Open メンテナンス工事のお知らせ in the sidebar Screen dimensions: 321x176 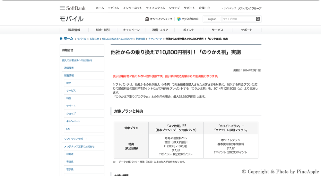[x=79, y=146]
